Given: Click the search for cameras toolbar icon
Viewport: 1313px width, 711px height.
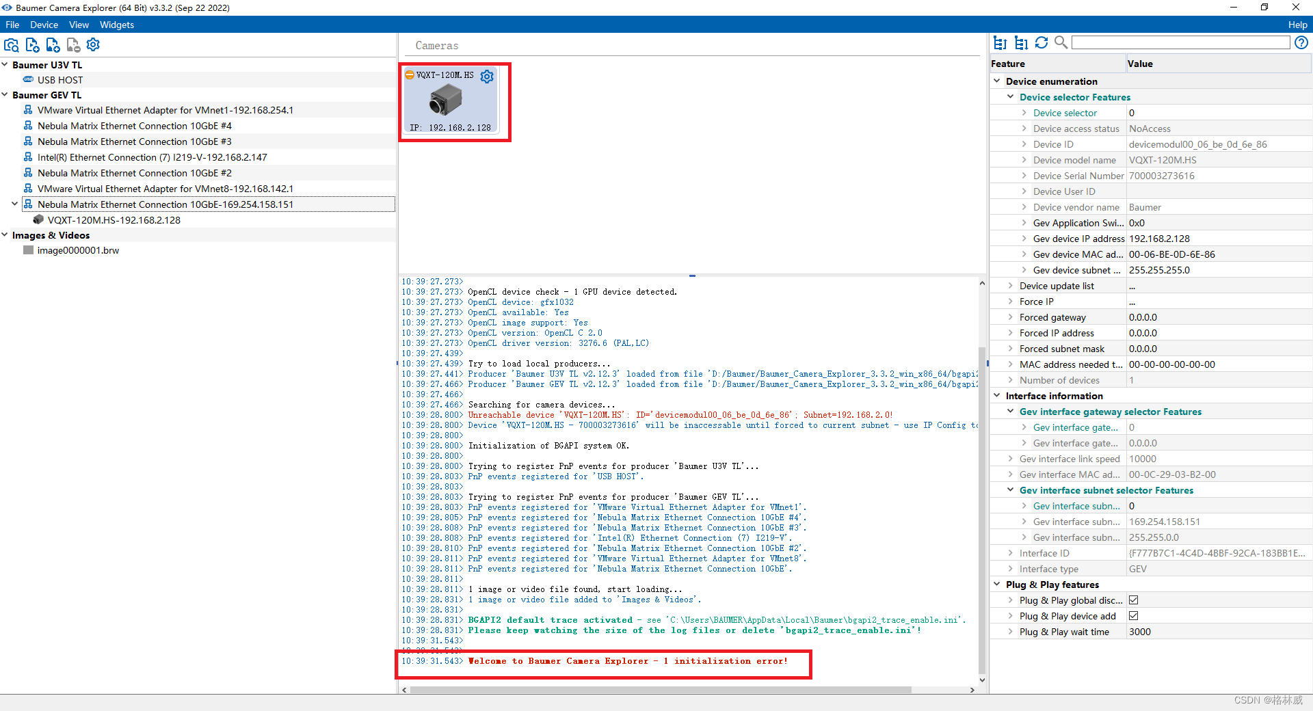Looking at the screenshot, I should (x=12, y=45).
